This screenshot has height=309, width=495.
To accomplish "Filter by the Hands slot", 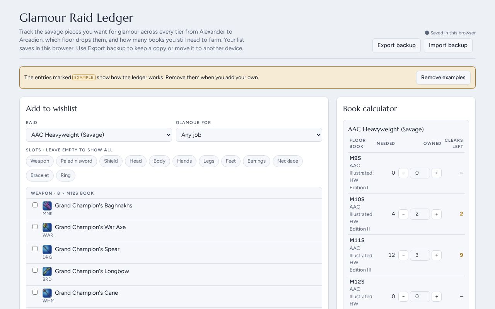I will (184, 161).
